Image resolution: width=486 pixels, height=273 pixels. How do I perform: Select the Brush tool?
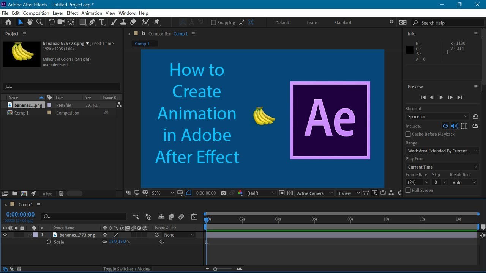point(114,22)
